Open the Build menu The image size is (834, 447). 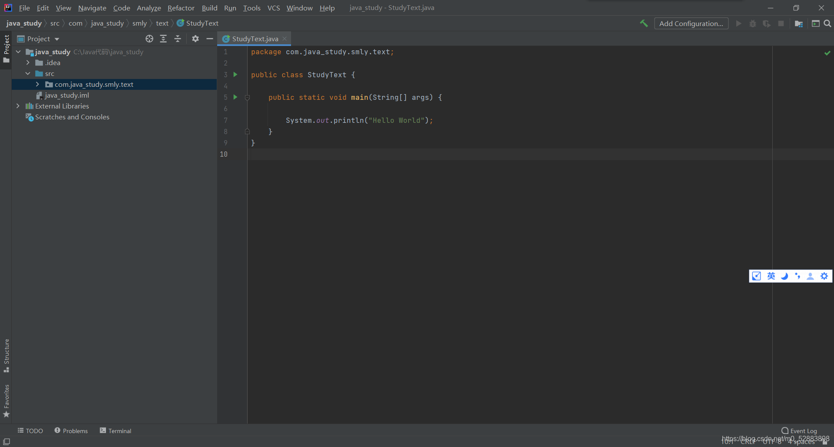click(209, 8)
